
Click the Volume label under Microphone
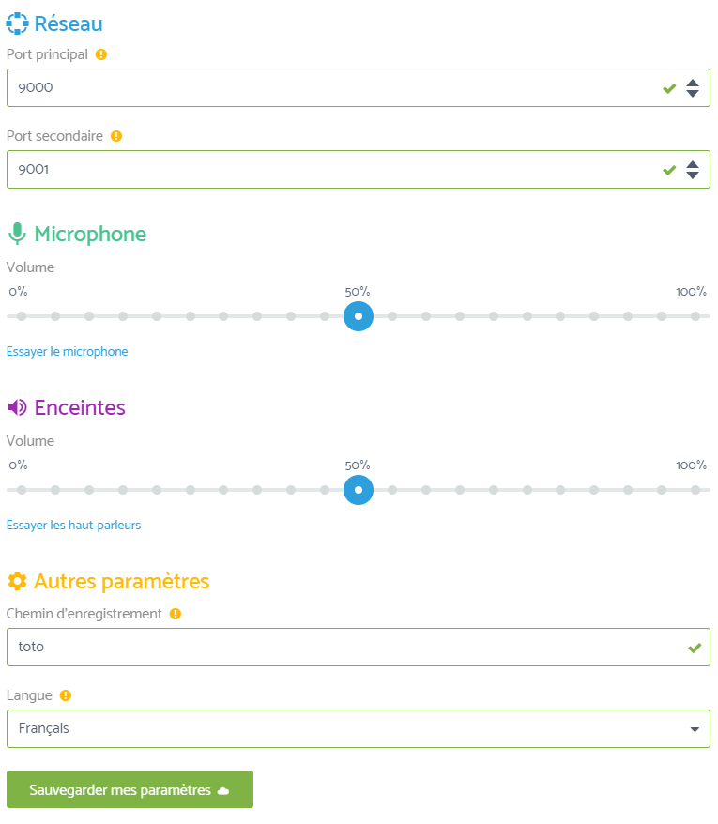pos(30,267)
